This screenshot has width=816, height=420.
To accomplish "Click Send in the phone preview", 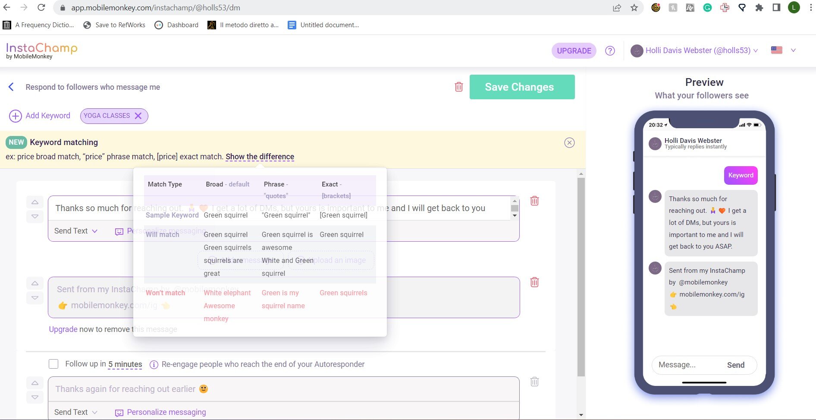I will (736, 365).
